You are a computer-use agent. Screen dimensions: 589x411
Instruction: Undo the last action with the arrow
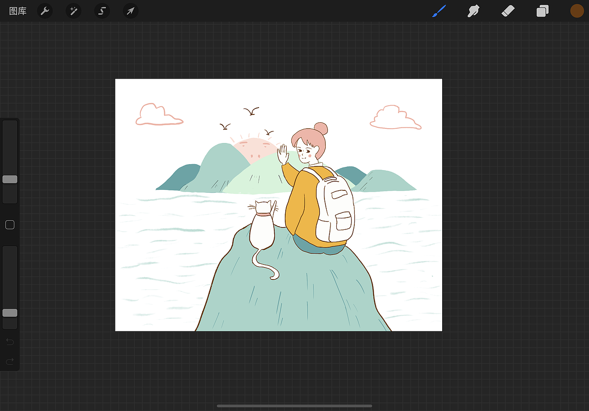[x=10, y=342]
